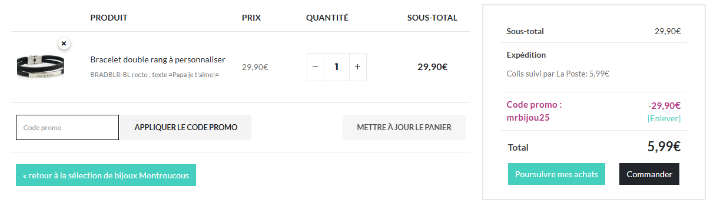Click the Colis suivi par La Poste shipping option

point(558,74)
